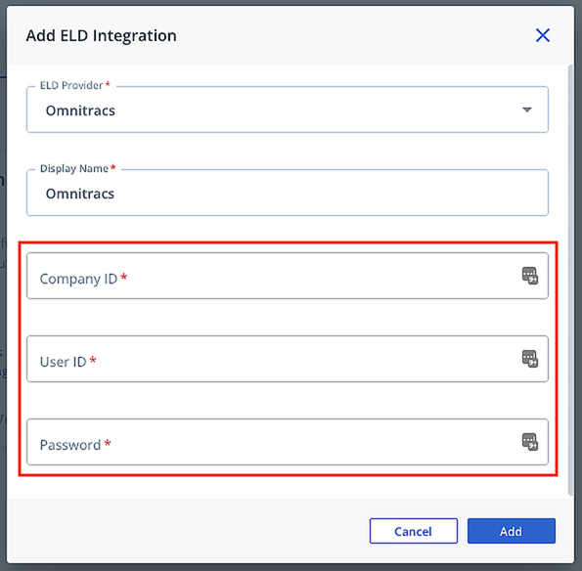Click the Password placeholder label
This screenshot has width=582, height=571.
pyautogui.click(x=75, y=445)
